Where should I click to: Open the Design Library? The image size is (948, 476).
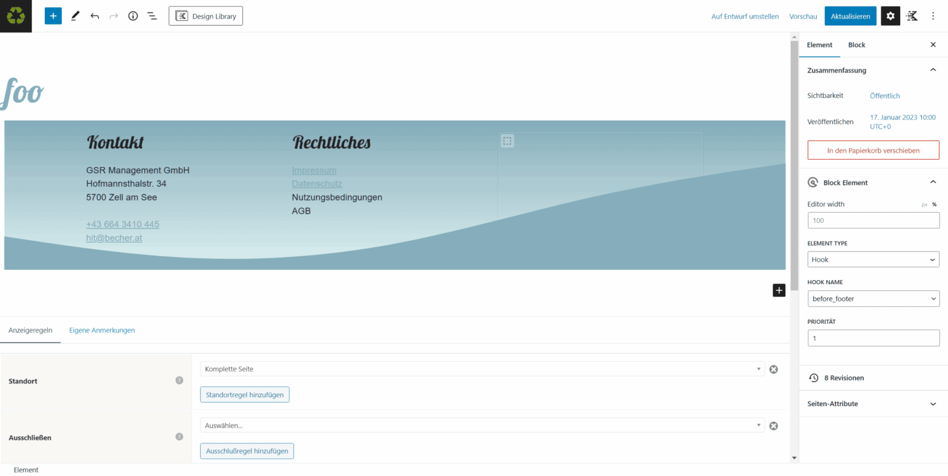[x=205, y=16]
